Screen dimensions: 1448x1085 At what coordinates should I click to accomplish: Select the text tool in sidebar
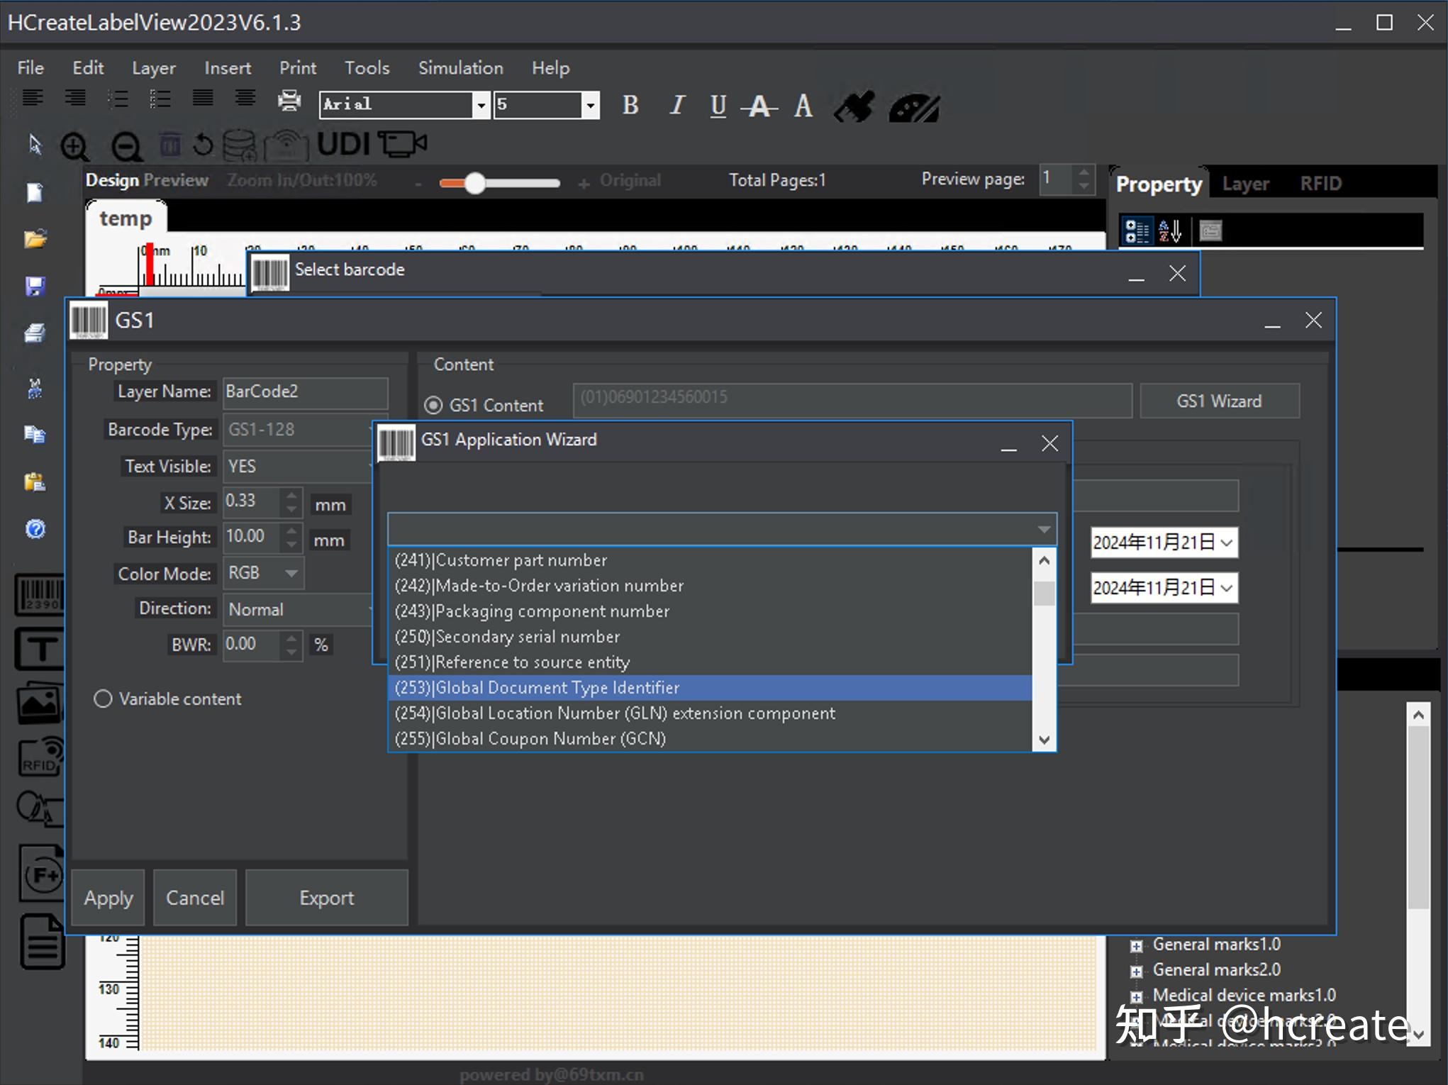(x=40, y=648)
